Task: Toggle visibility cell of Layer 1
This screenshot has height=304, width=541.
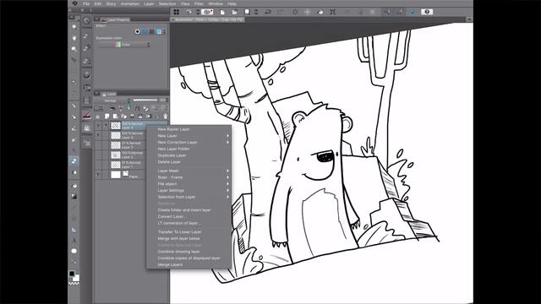Action: coord(98,165)
